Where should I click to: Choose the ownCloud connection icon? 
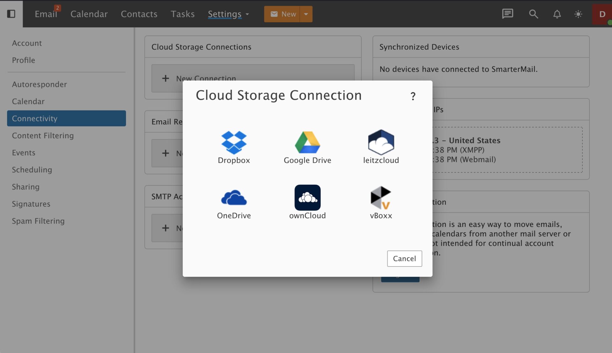307,198
